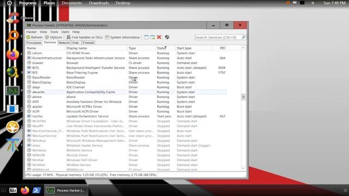Click the scrollbar down arrow
Viewport: 349px width, 196px height.
click(243, 168)
